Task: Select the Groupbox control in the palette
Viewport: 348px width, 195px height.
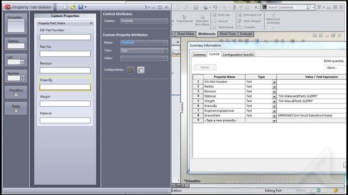Action: (x=16, y=24)
